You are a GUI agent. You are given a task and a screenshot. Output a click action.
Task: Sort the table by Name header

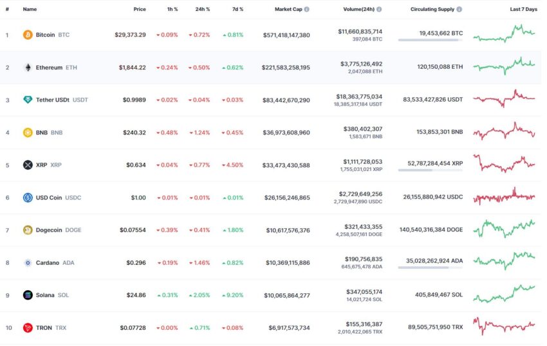click(30, 10)
